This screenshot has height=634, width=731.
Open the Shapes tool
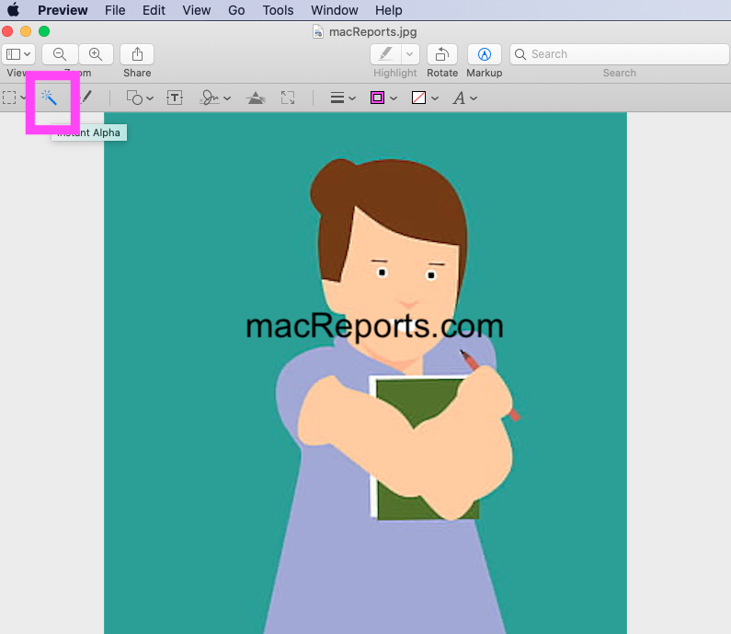click(135, 98)
